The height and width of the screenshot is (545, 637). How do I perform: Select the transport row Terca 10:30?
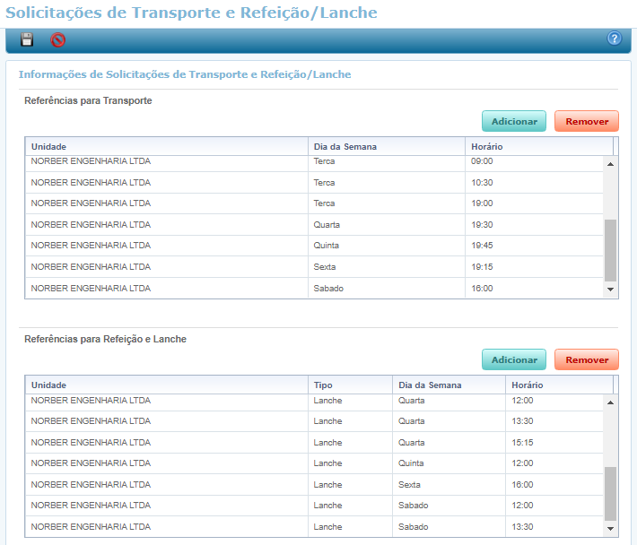[314, 183]
